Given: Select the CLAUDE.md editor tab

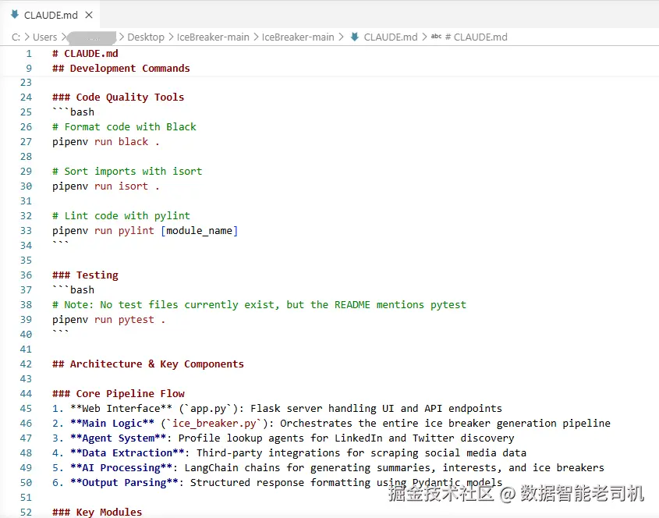Looking at the screenshot, I should coord(50,15).
